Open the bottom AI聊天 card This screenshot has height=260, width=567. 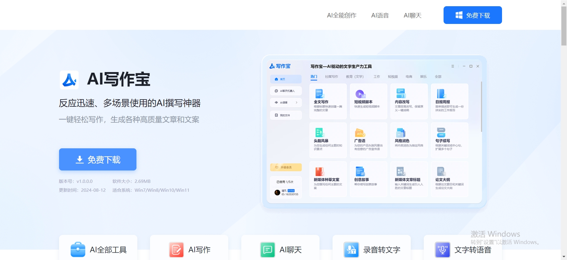(280, 248)
